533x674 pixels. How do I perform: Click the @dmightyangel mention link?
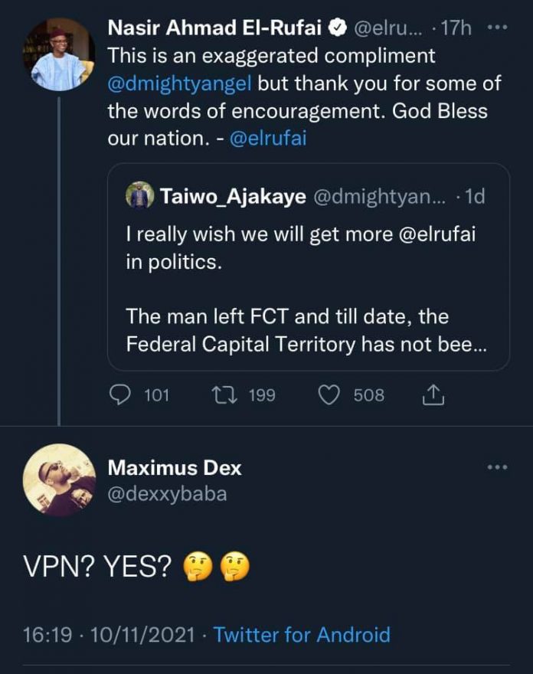(186, 83)
